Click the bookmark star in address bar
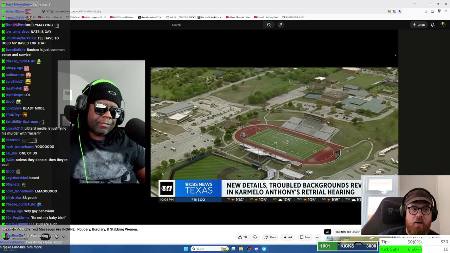 click(400, 11)
